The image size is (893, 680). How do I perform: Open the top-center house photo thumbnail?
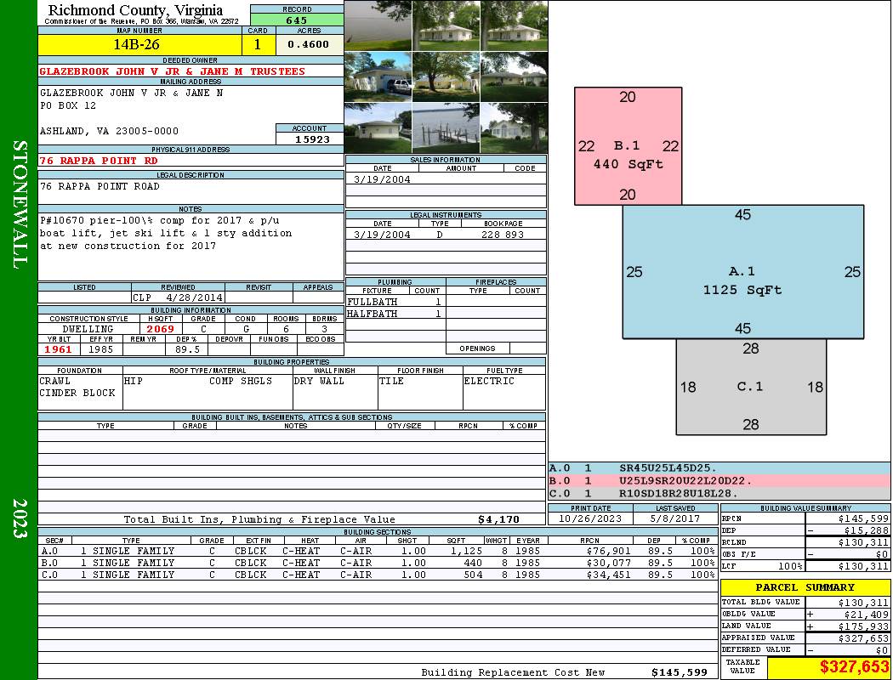tap(446, 25)
